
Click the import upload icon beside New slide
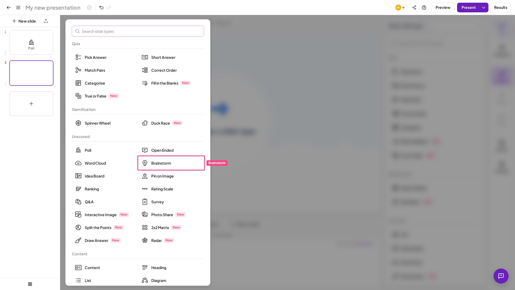pos(46,21)
